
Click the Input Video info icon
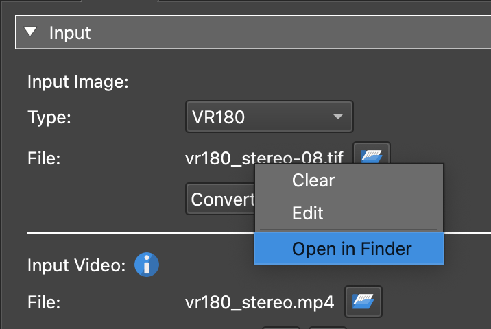[x=147, y=265]
